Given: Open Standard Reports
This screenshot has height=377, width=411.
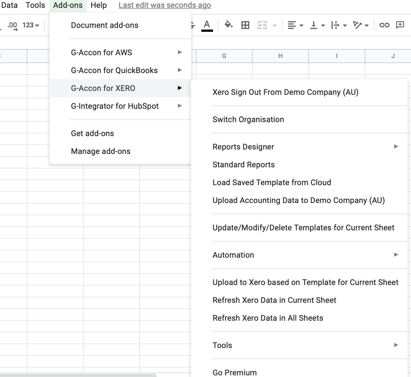Looking at the screenshot, I should coord(299,165).
